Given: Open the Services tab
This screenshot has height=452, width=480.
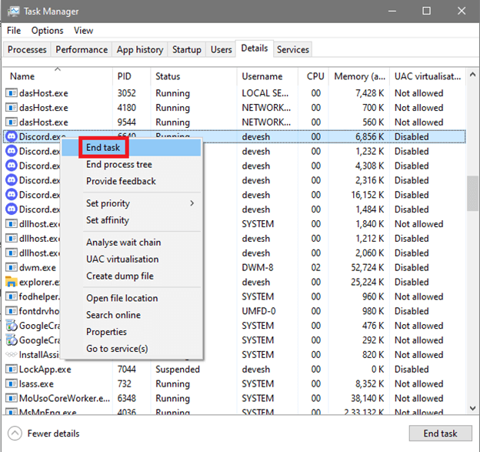Looking at the screenshot, I should (292, 49).
